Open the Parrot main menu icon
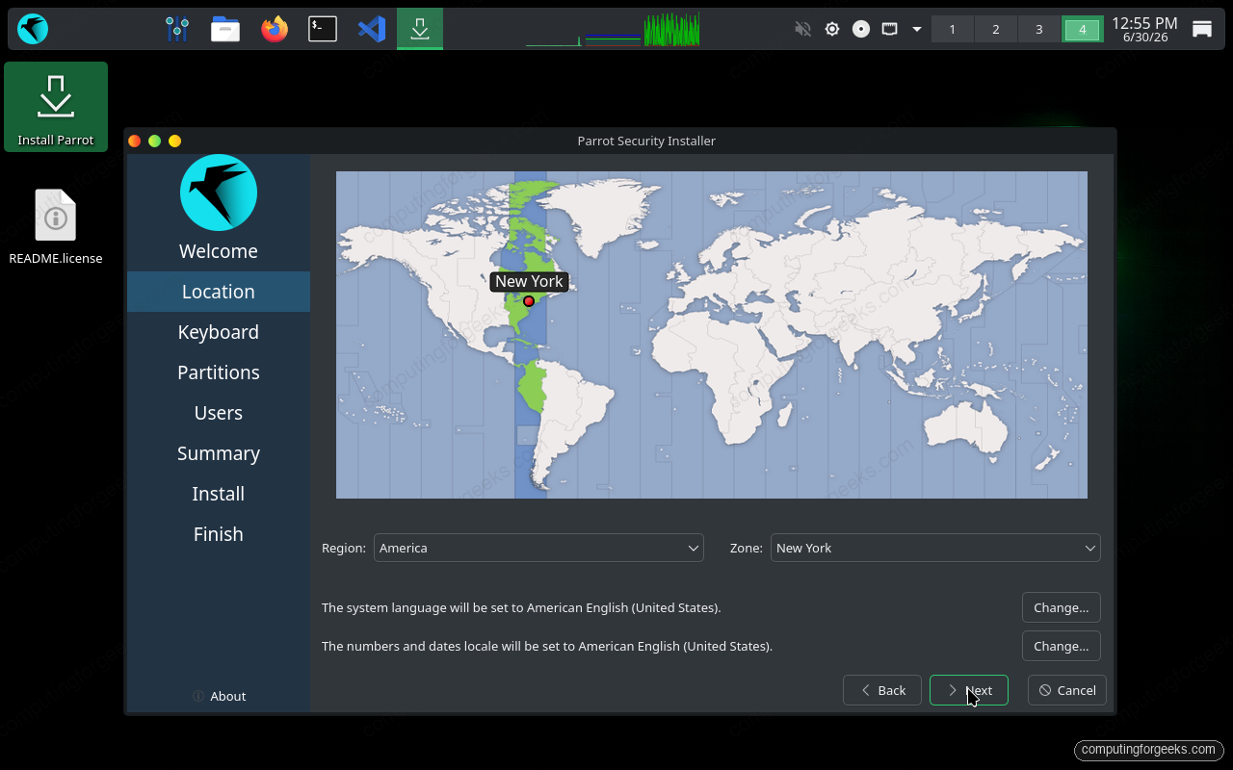Screen dimensions: 1233x770 (33, 29)
